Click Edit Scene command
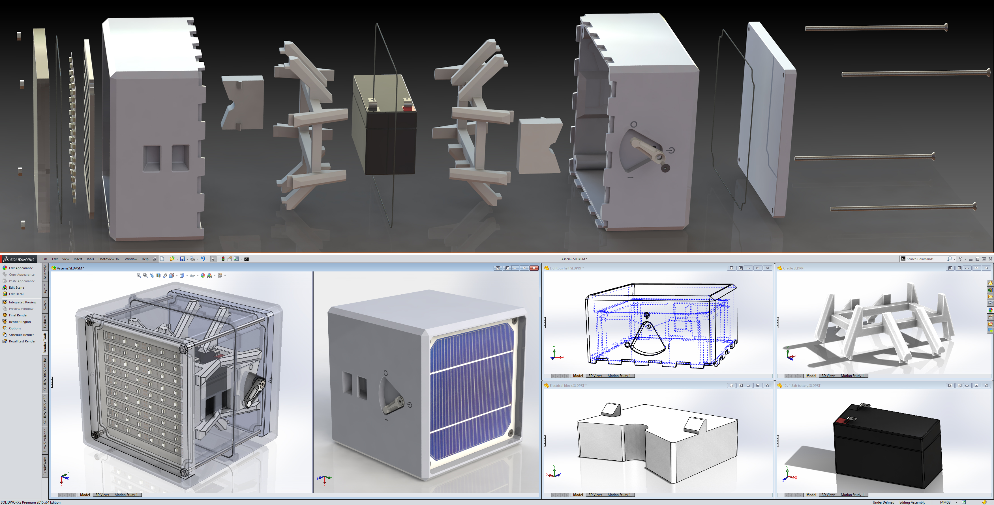 (16, 288)
